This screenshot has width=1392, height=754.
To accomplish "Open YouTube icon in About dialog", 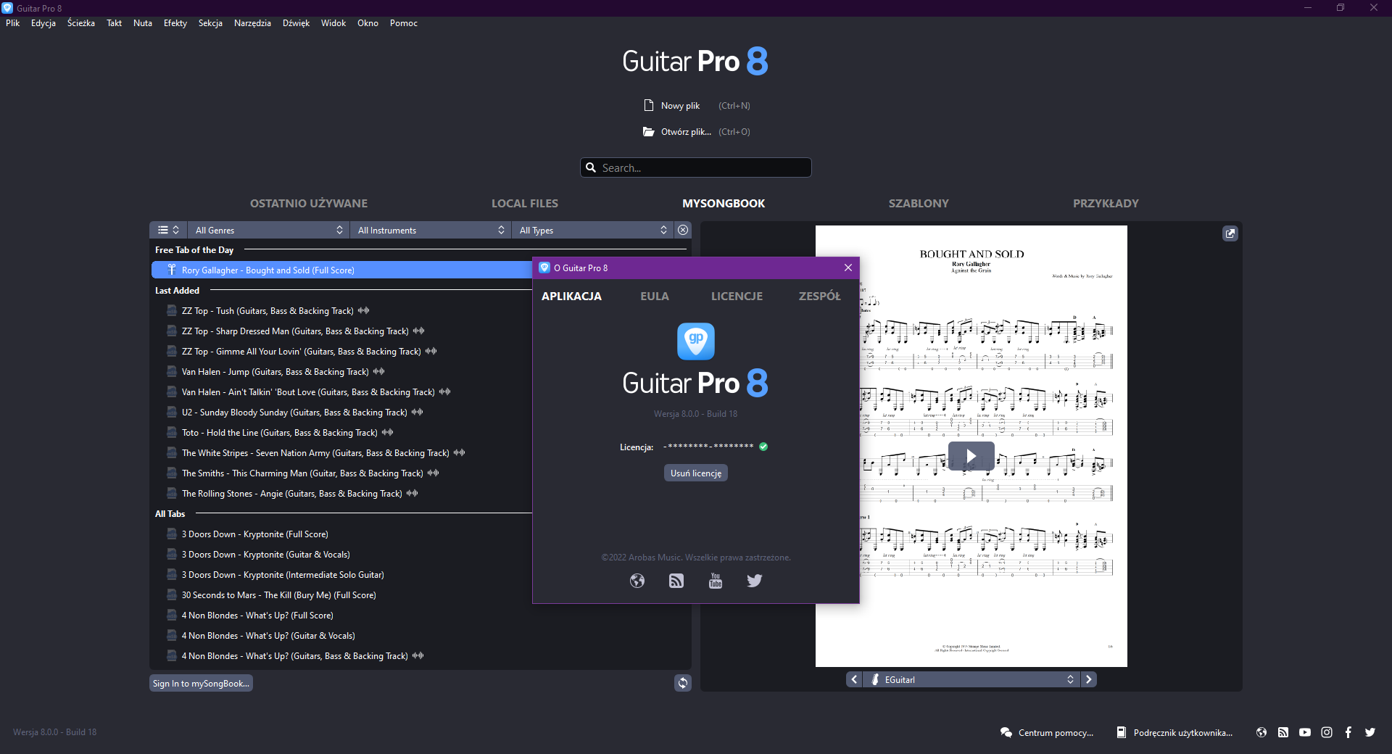I will [716, 581].
